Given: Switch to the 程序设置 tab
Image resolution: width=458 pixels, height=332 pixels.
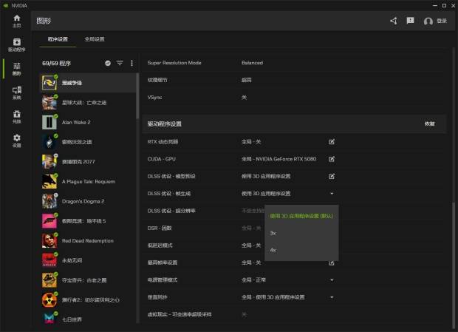Looking at the screenshot, I should [x=58, y=39].
